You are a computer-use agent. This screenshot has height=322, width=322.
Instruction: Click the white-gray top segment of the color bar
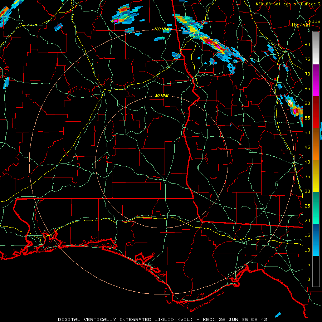[x=316, y=48]
